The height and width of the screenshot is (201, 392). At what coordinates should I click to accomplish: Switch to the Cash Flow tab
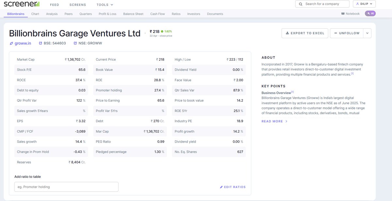(x=157, y=14)
